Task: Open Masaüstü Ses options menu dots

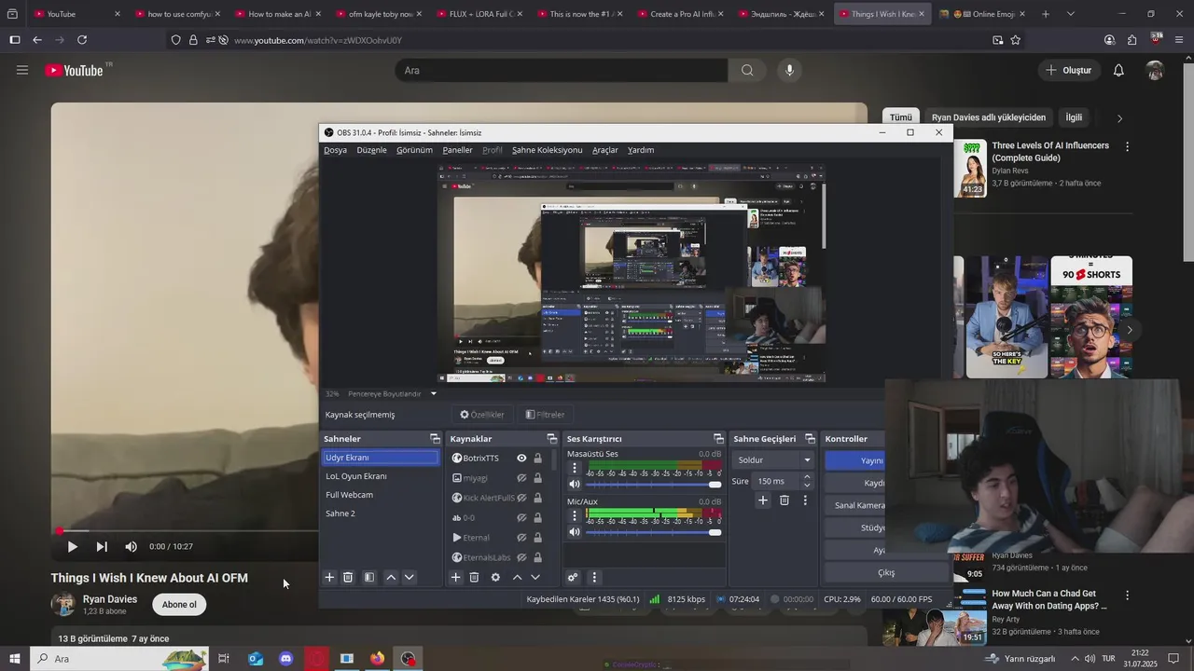Action: click(x=575, y=468)
